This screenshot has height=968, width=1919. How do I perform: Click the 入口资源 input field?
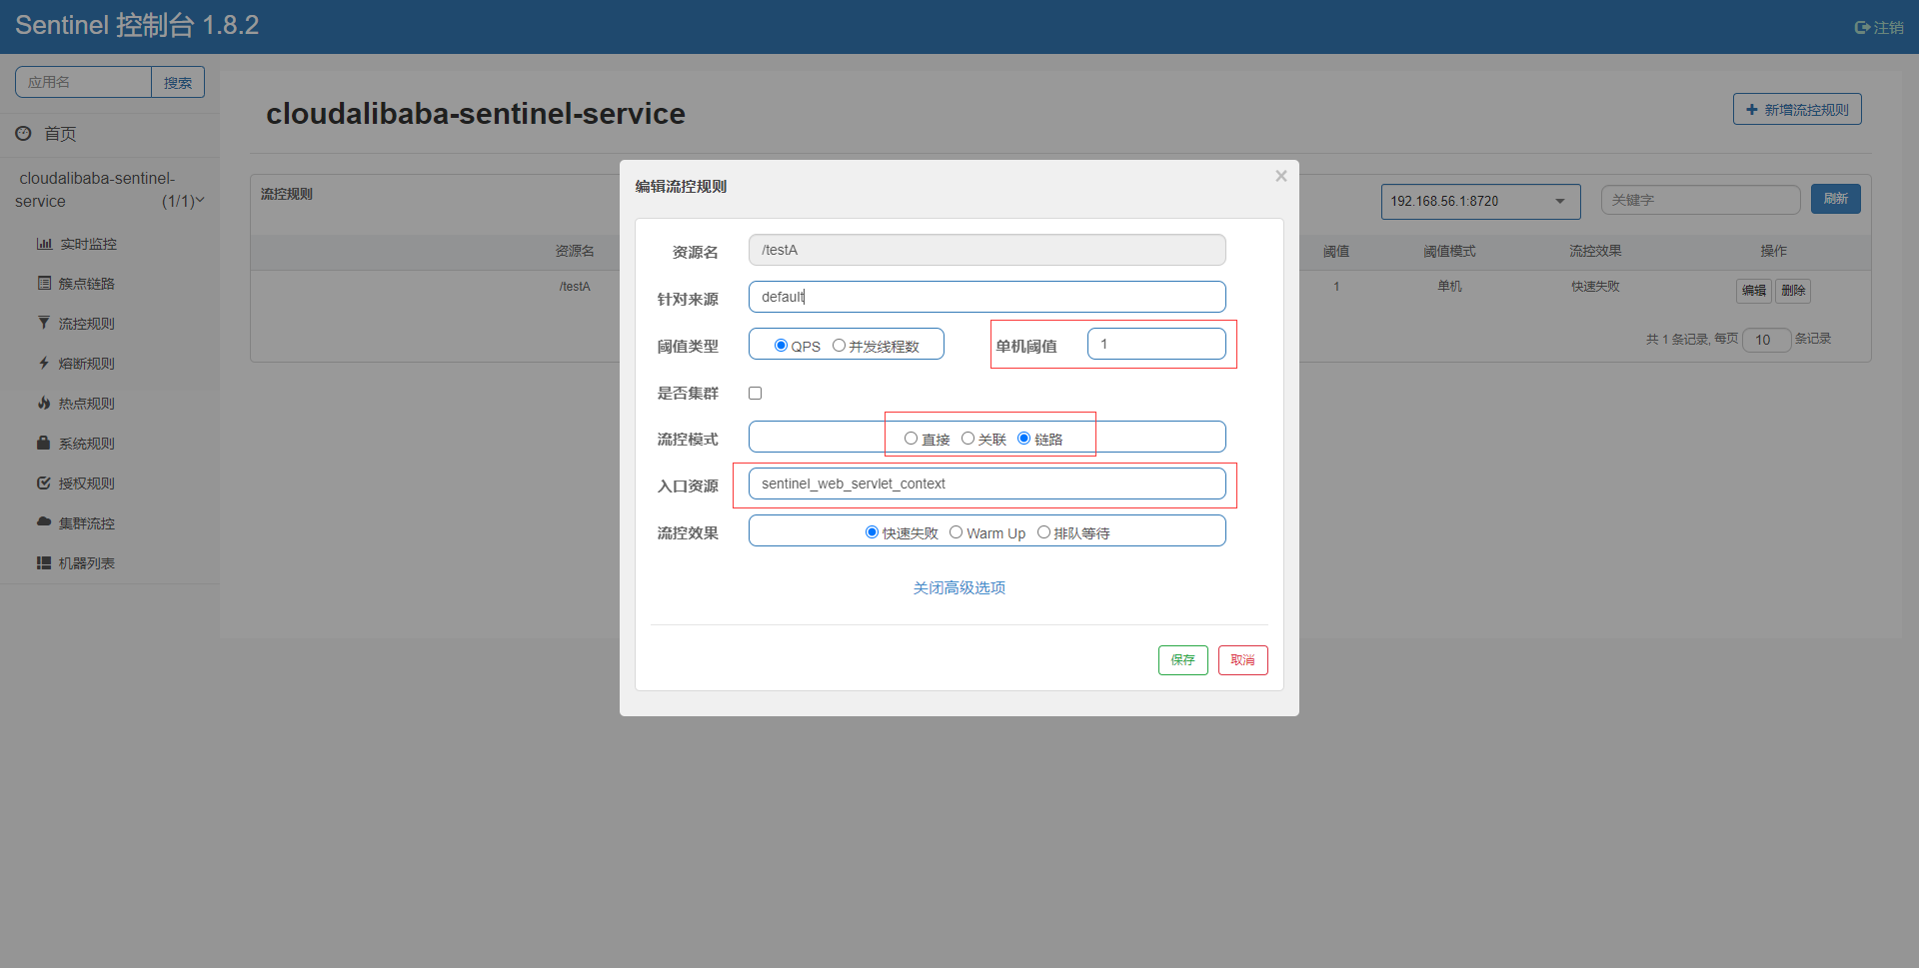click(987, 484)
